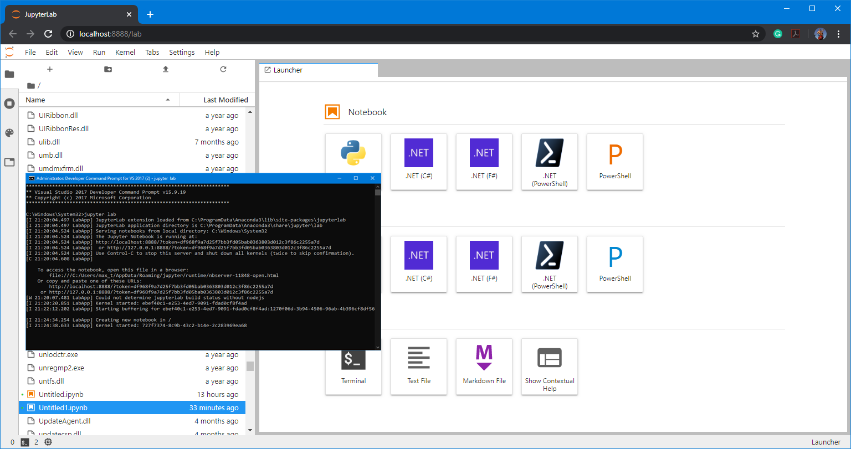Image resolution: width=851 pixels, height=449 pixels.
Task: Open the Tabs menu
Action: pyautogui.click(x=152, y=52)
